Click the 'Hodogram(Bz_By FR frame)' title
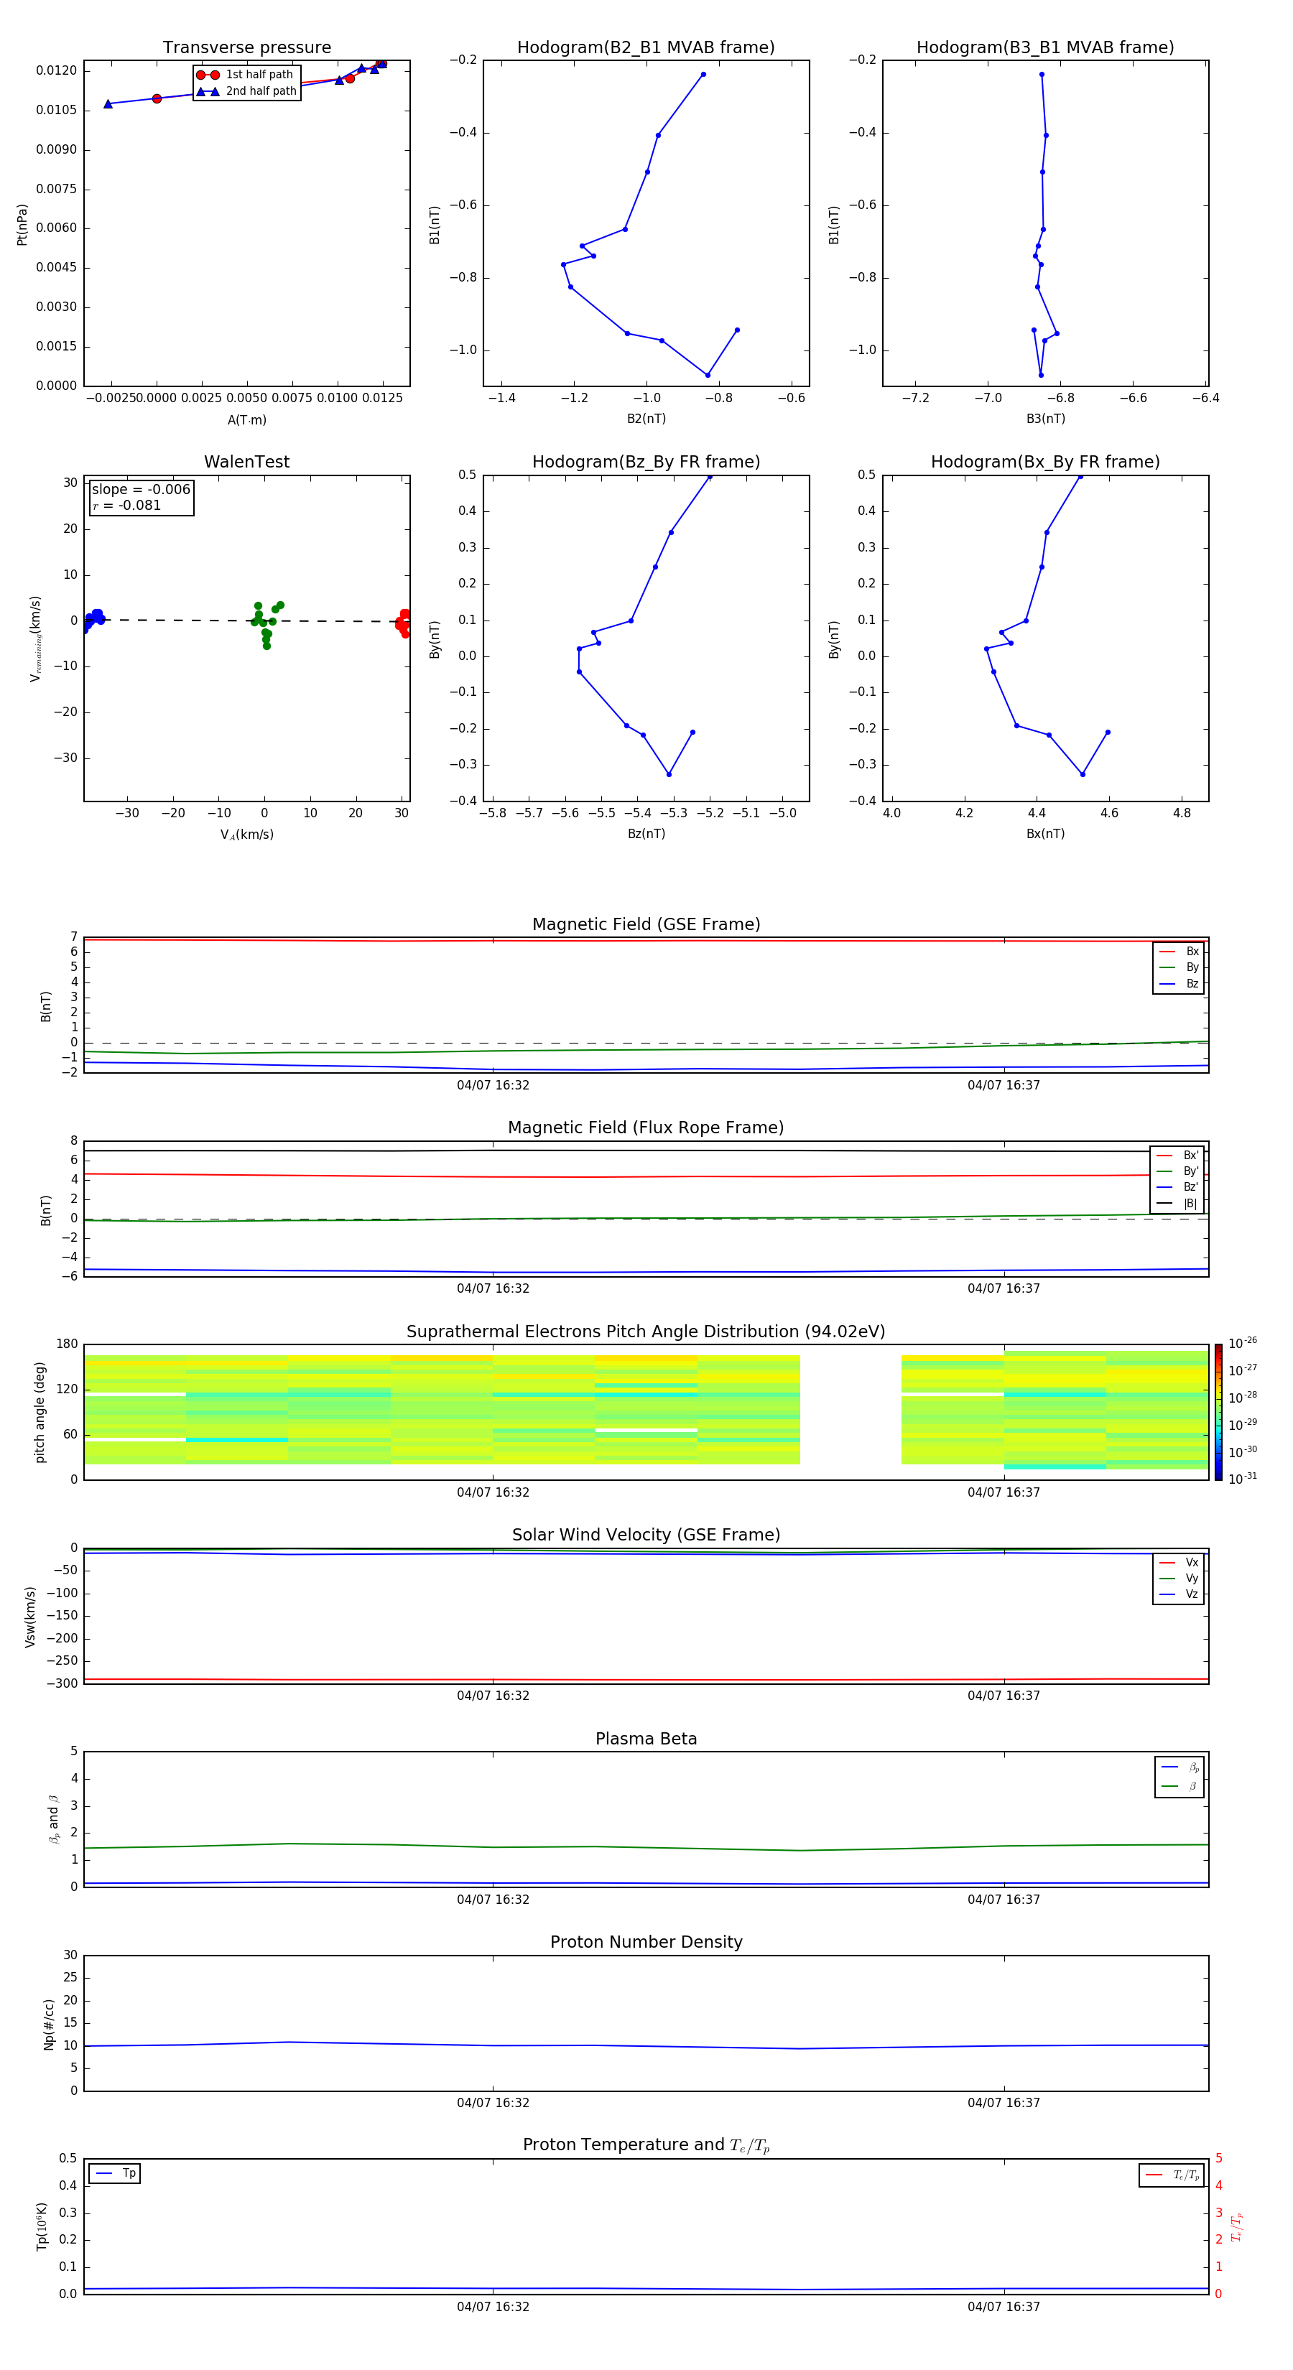 tap(646, 462)
